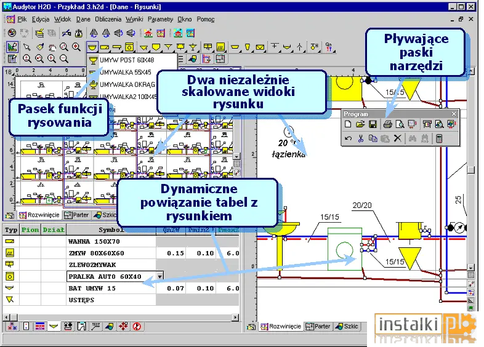This screenshot has height=347, width=484.
Task: Choose UMYWALKA OKRĄG from list
Action: [x=127, y=84]
